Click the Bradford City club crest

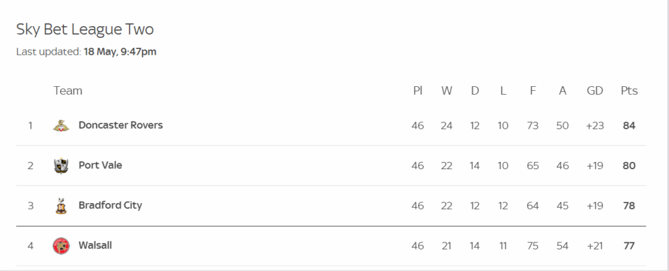click(61, 206)
